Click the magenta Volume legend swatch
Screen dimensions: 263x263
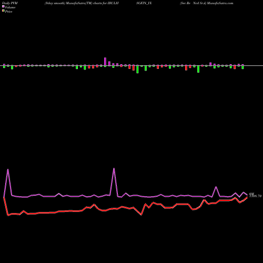coord(3,6)
